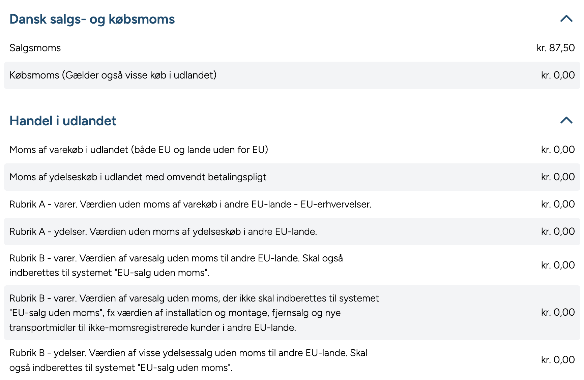Click the Rubrik A - varer amount
The width and height of the screenshot is (584, 380).
(558, 204)
